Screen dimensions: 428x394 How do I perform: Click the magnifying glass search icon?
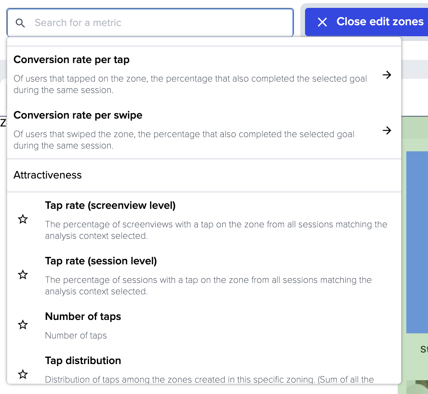coord(20,23)
